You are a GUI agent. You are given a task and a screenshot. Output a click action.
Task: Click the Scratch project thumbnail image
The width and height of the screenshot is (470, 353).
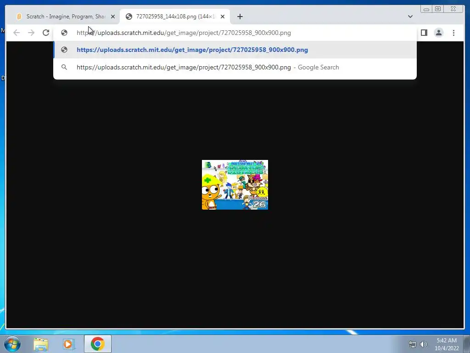click(x=235, y=185)
